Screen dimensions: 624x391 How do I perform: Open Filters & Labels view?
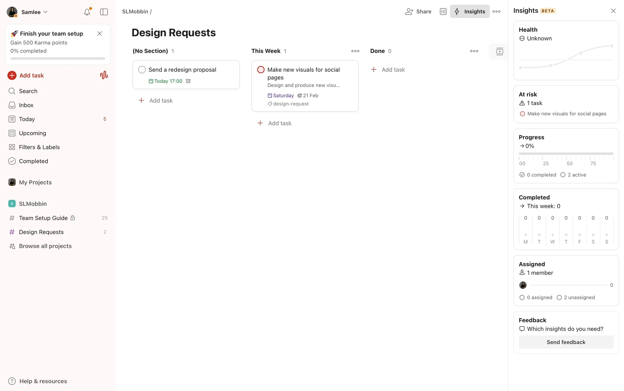click(39, 147)
